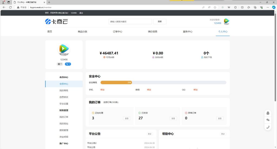Open 我的订单 in the sidebar
277x149 pixels.
pos(64,117)
